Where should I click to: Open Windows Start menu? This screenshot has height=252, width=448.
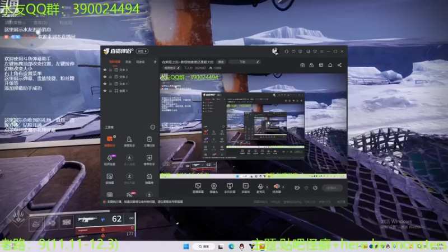point(186,246)
